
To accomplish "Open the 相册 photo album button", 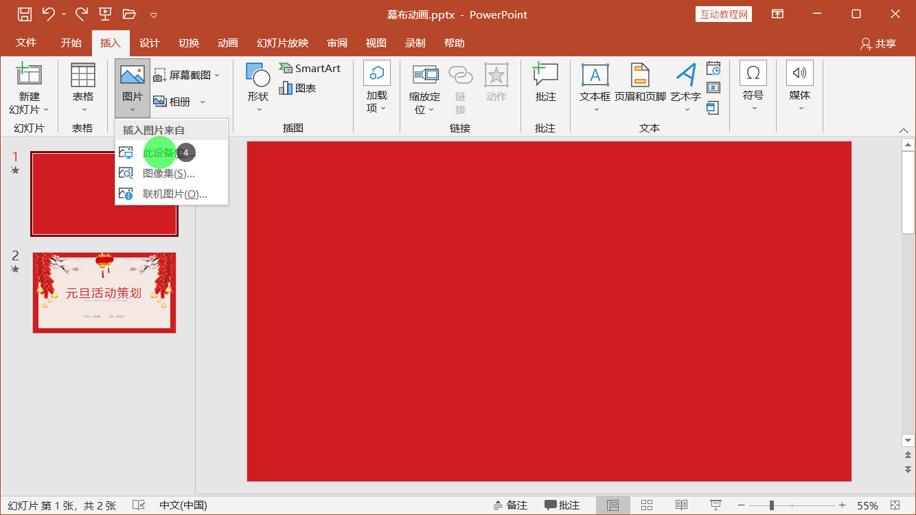I will (172, 102).
